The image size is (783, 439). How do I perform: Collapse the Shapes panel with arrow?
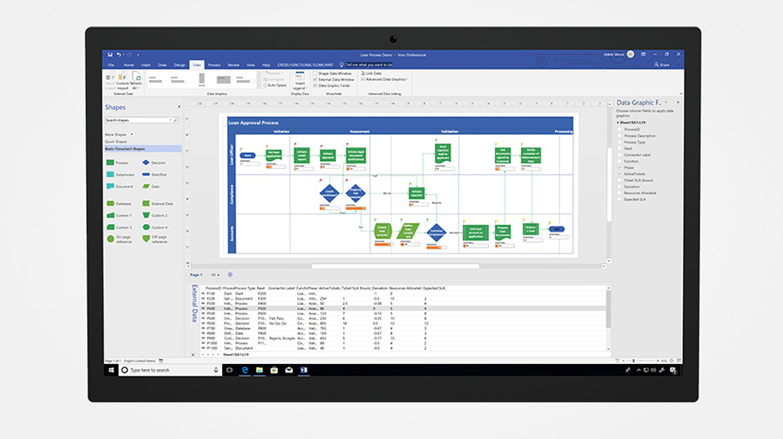pyautogui.click(x=179, y=107)
